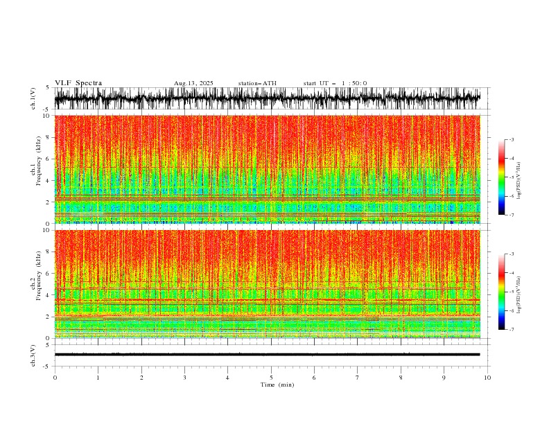The width and height of the screenshot is (549, 424).
Task: Click the ch.1 "Frequency (kHz)" axis label
Action: [40, 161]
